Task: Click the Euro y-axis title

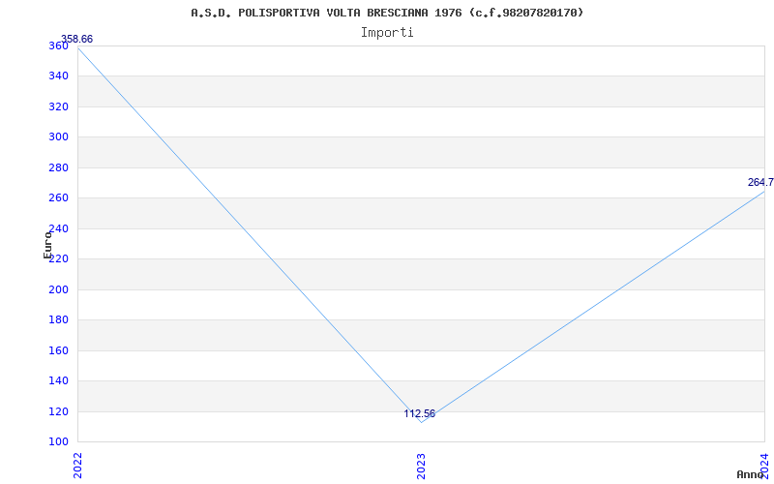Action: point(47,245)
